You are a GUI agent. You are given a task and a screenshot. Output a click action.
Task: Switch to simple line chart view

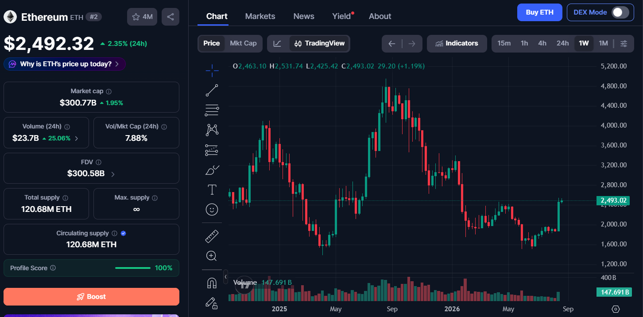click(x=277, y=43)
